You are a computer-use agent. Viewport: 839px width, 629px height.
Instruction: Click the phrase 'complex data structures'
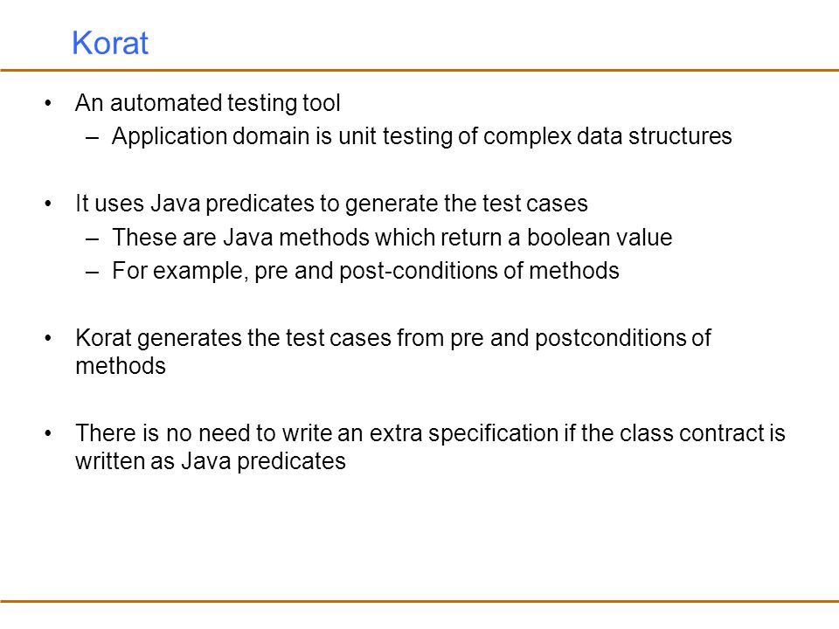[607, 136]
